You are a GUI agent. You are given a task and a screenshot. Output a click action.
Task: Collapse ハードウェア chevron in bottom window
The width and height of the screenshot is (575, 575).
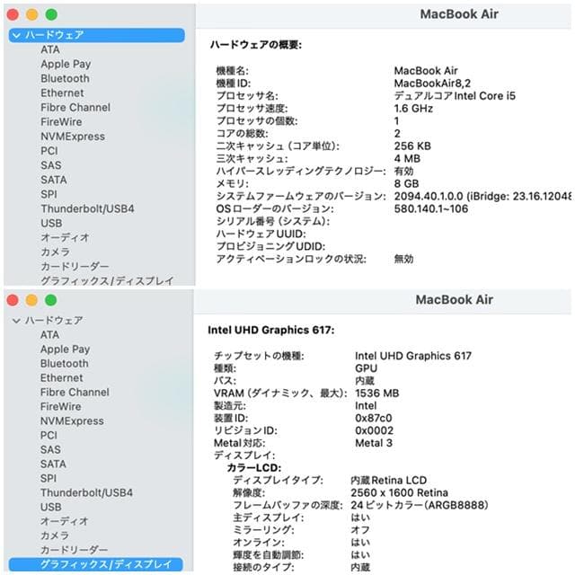click(16, 321)
